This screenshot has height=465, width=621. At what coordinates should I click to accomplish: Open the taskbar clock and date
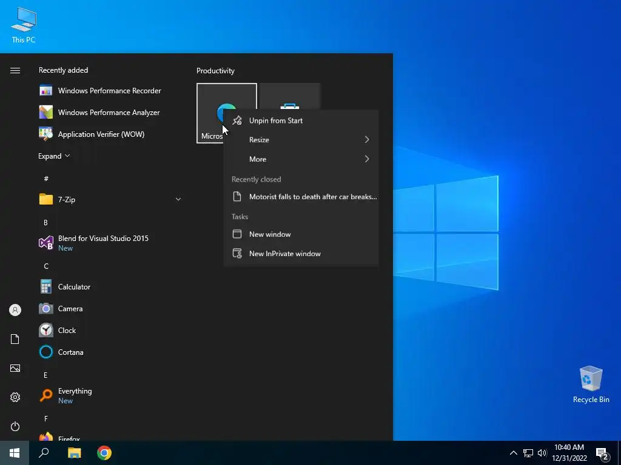click(569, 453)
